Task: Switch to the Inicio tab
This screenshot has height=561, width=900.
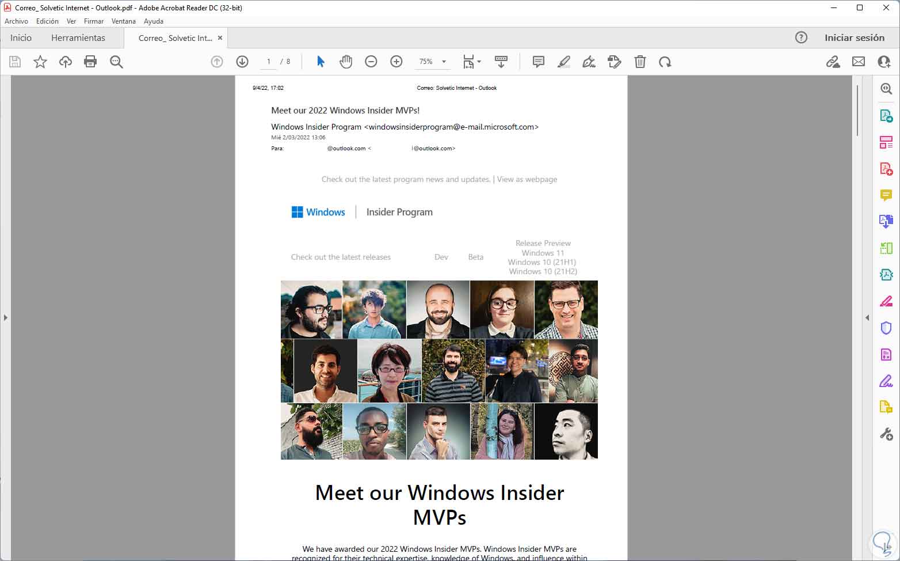Action: (x=21, y=37)
